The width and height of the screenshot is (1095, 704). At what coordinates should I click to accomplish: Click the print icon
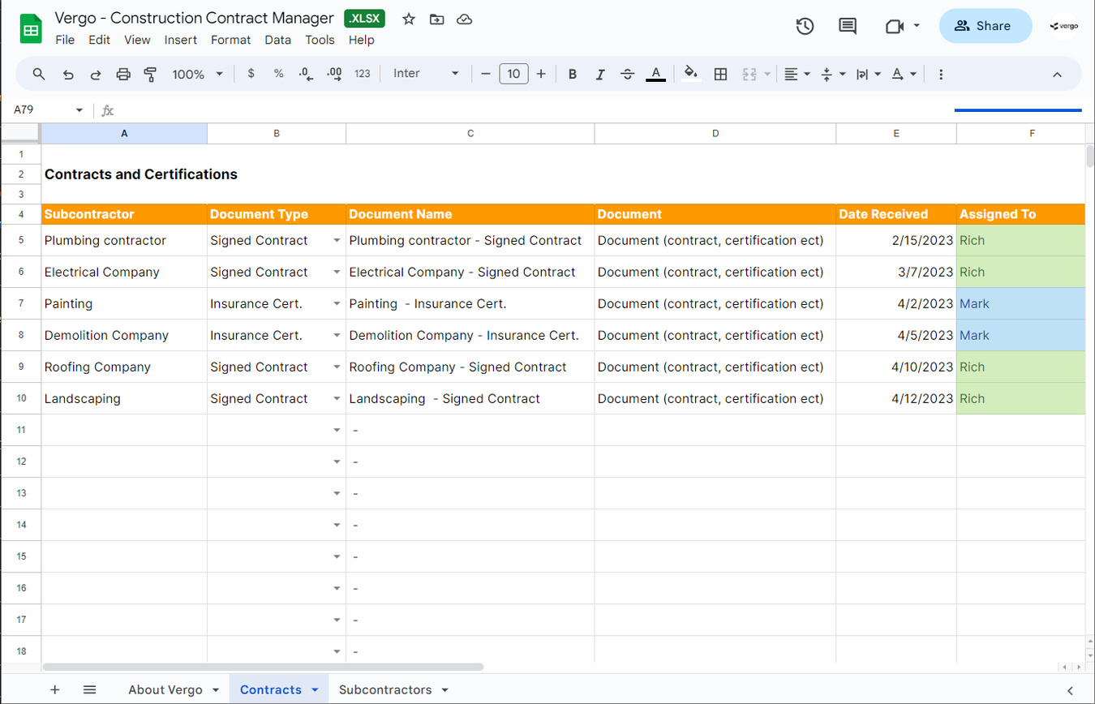[123, 74]
